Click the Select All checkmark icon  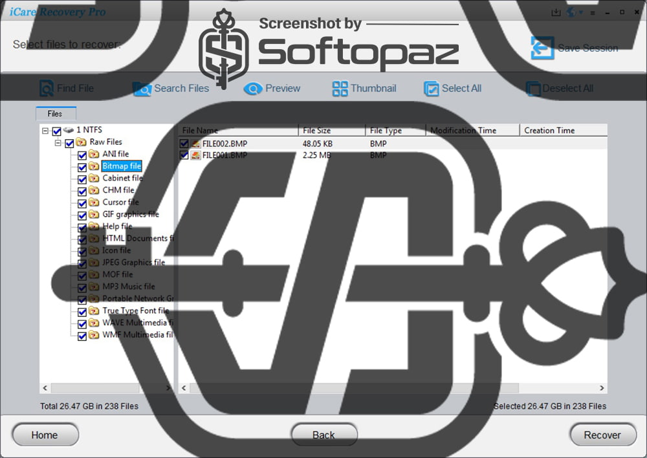tap(431, 89)
